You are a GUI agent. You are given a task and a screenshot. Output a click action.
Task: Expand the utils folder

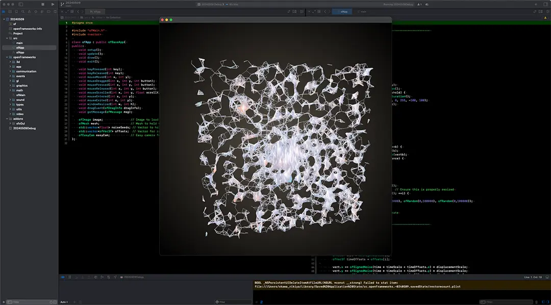click(10, 109)
